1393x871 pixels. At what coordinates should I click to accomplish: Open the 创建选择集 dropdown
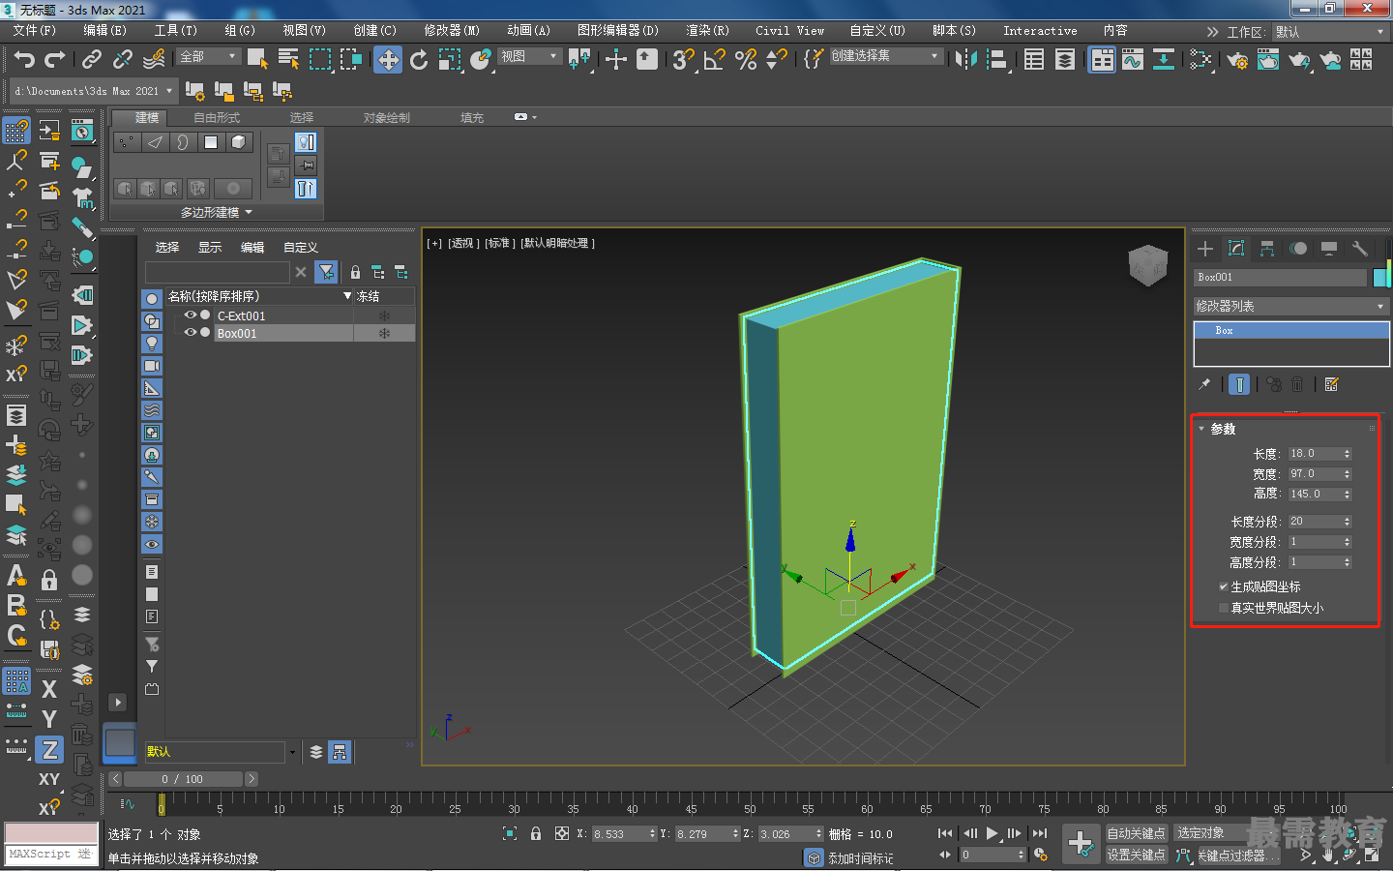click(x=885, y=56)
